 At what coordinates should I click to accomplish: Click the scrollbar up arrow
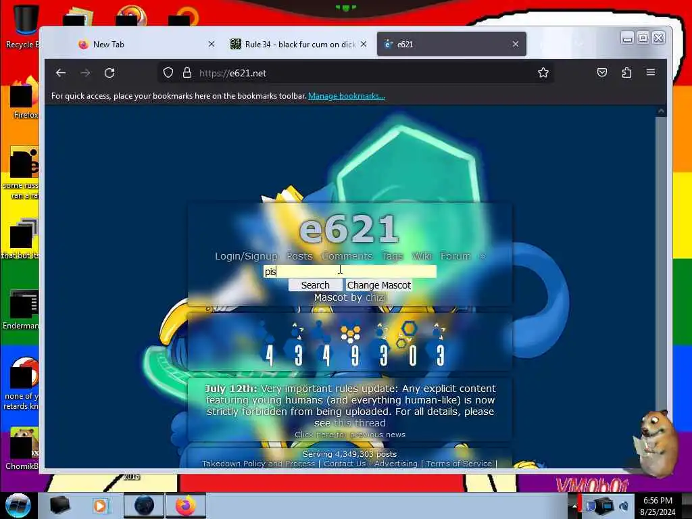[661, 112]
